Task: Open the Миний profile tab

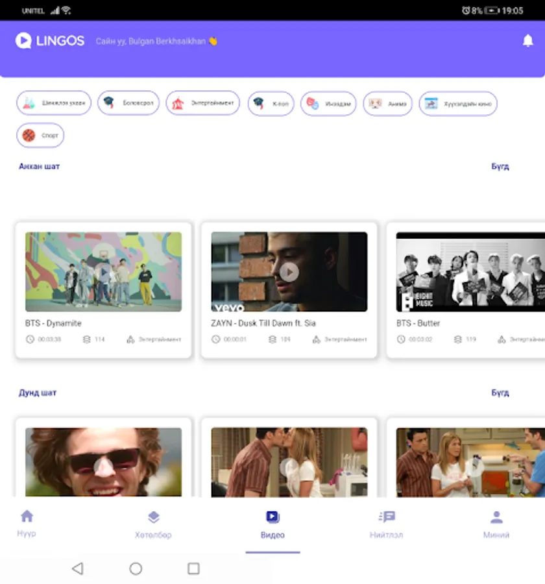Action: (x=496, y=524)
